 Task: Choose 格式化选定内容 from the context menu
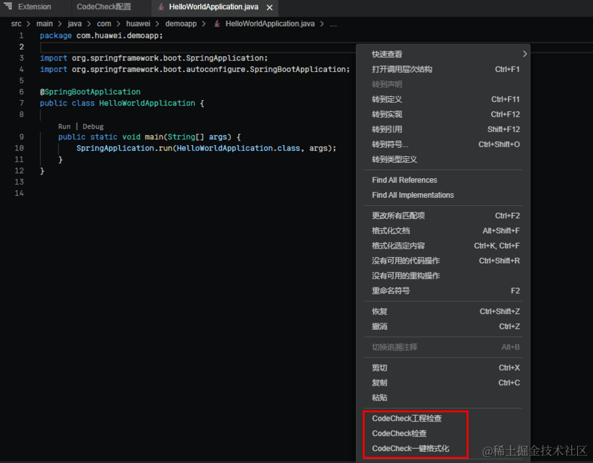(x=443, y=246)
